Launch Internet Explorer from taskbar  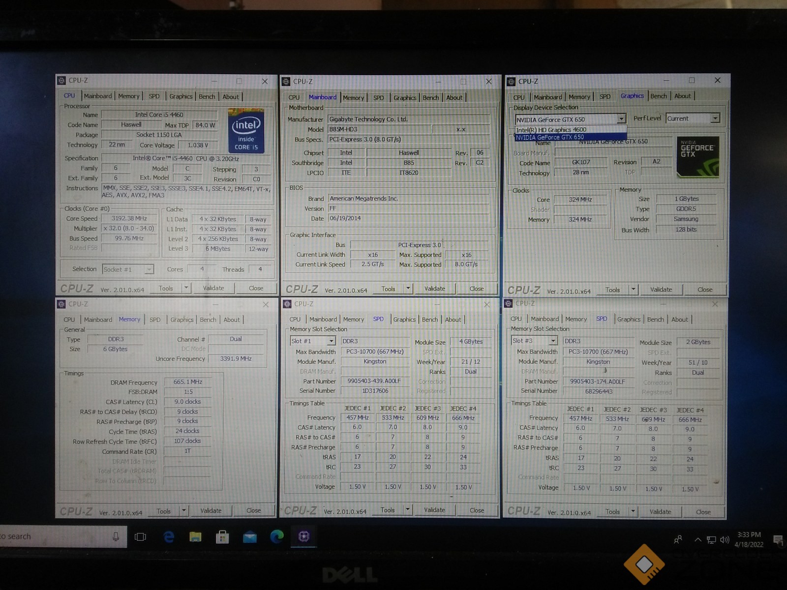coord(169,537)
